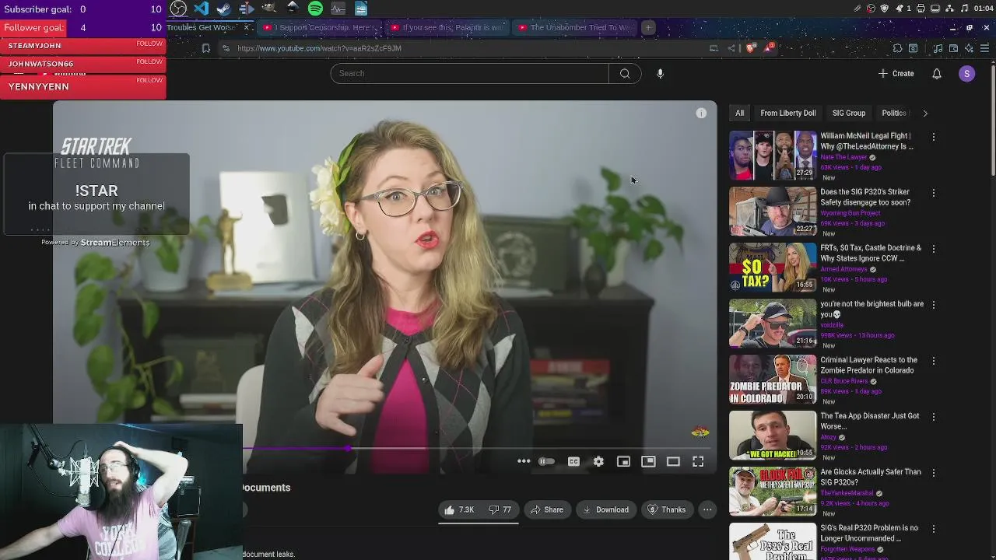The width and height of the screenshot is (996, 560).
Task: Download the video with Download button
Action: (605, 509)
